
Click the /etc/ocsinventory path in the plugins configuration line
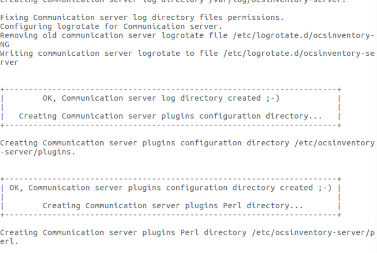[x=335, y=143]
